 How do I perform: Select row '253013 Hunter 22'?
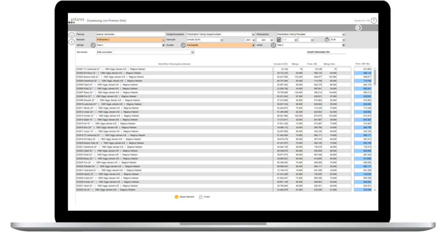(174, 116)
